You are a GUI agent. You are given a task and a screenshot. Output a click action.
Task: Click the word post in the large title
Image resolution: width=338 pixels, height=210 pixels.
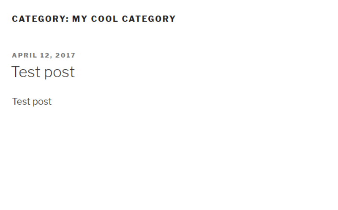60,72
